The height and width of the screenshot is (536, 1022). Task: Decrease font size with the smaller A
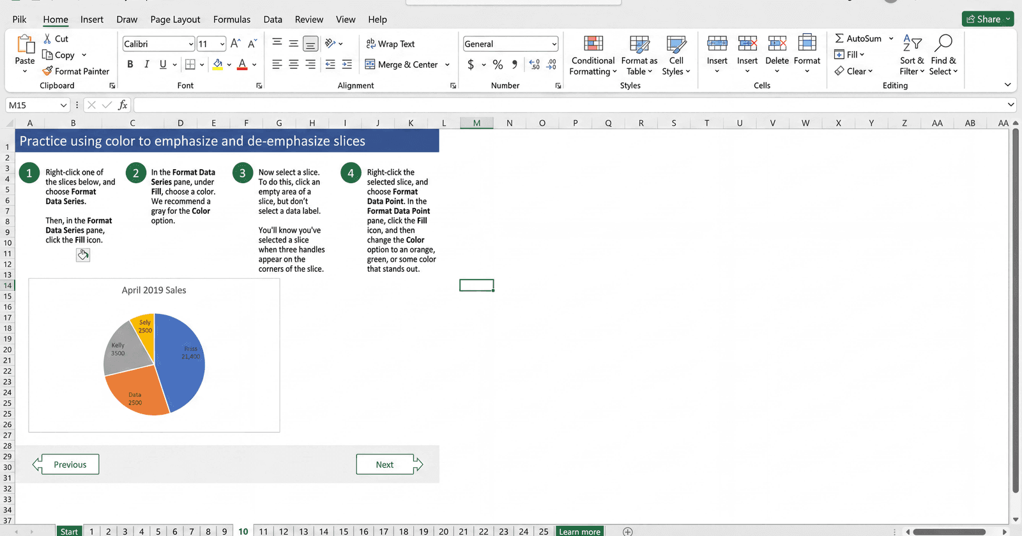coord(252,43)
